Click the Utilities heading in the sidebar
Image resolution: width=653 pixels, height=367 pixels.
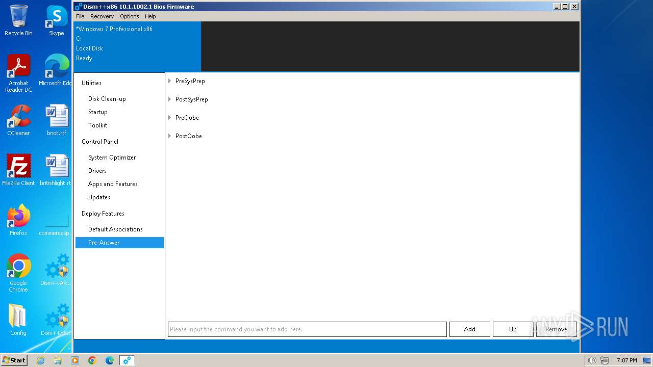click(x=91, y=83)
